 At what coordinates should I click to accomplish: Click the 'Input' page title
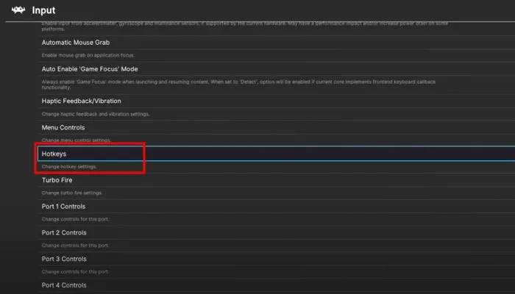click(x=43, y=10)
